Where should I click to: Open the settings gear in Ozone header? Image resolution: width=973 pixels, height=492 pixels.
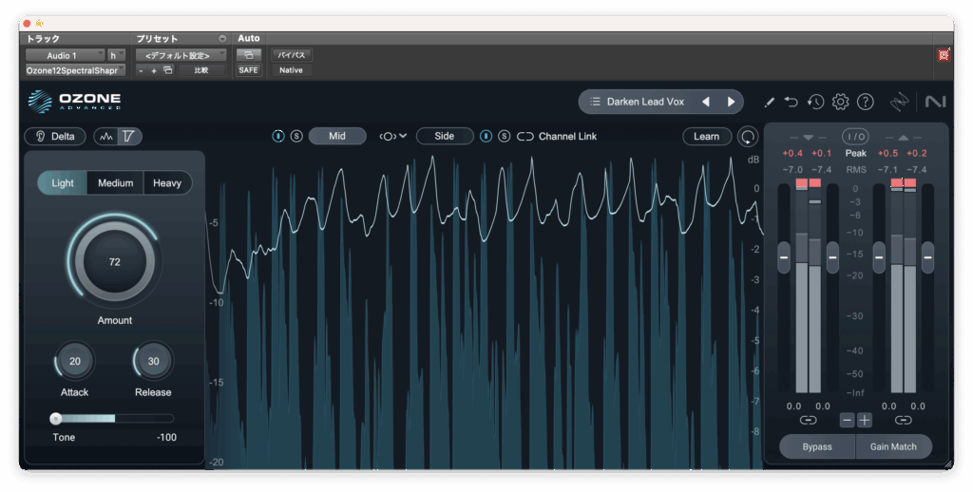click(x=840, y=102)
